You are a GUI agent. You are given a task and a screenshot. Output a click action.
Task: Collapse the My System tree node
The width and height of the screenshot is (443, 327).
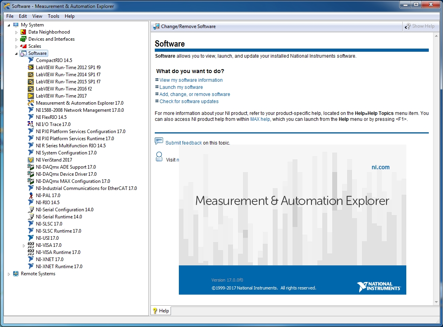point(9,25)
